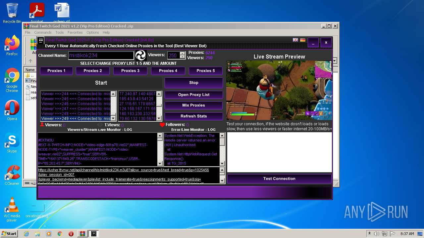The width and height of the screenshot is (424, 238).
Task: Launch VLC media player from the desktop
Action: [x=12, y=210]
